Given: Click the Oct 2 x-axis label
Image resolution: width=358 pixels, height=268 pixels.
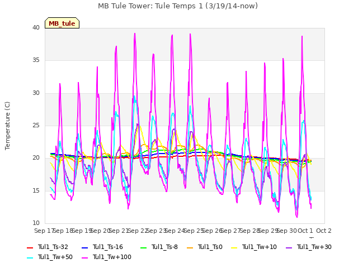Looking at the screenshot, I should (324, 231).
